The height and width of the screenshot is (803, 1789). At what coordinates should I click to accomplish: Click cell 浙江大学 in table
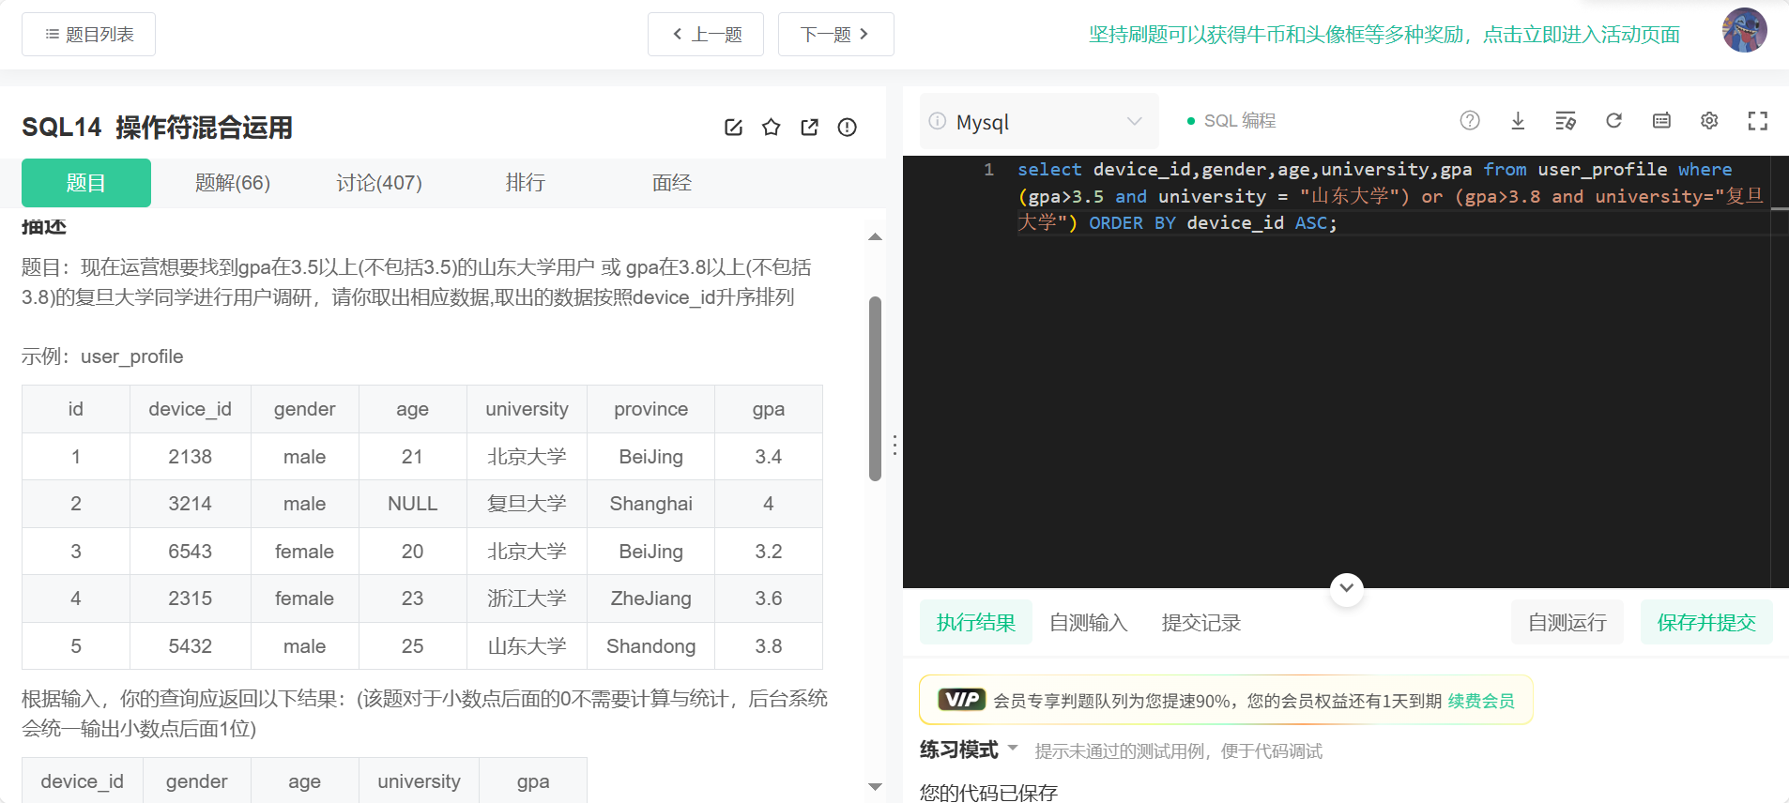[x=527, y=598]
